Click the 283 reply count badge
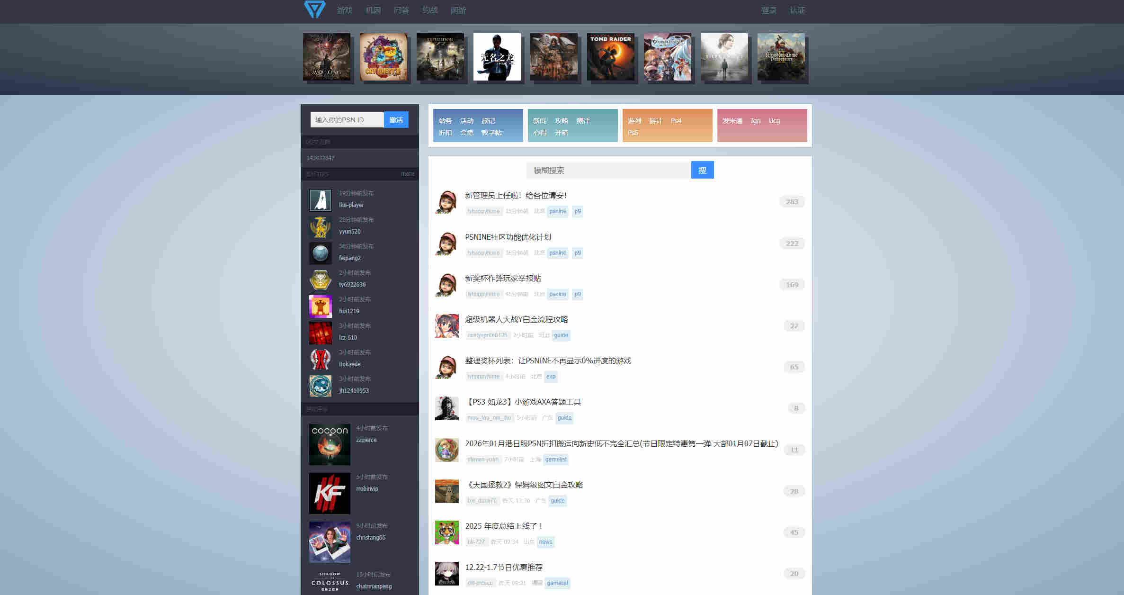The height and width of the screenshot is (595, 1124). pyautogui.click(x=792, y=202)
